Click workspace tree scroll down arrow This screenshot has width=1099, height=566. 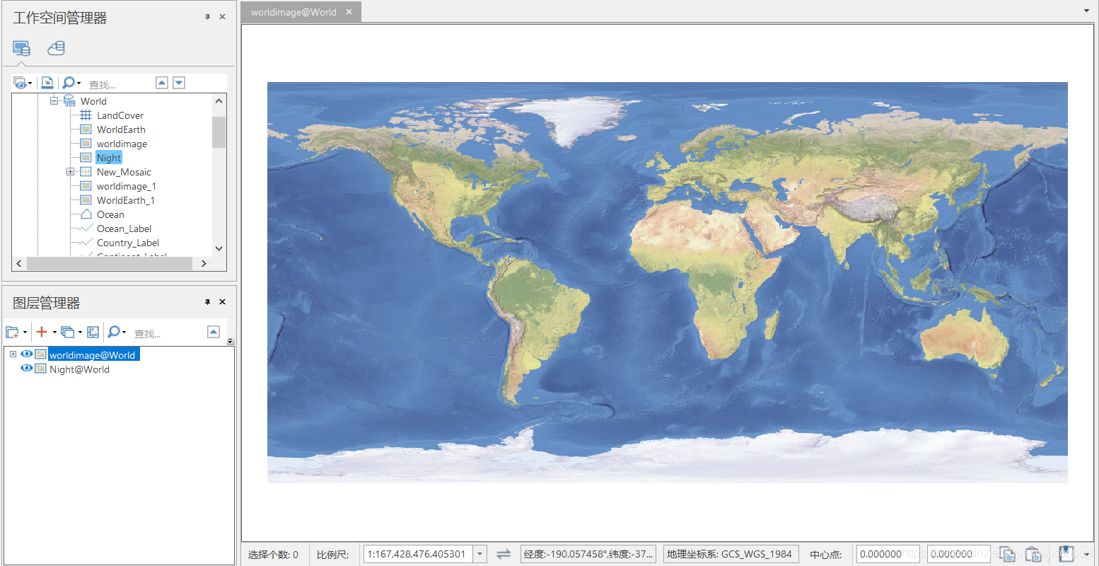coord(219,248)
